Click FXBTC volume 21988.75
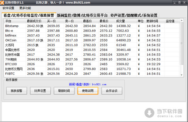Image resolution: width=188 pixels, height=122 pixels. pyautogui.click(x=123, y=74)
